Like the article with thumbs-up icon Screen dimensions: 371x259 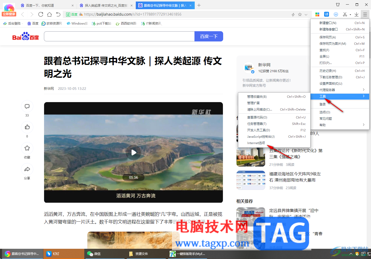pyautogui.click(x=27, y=127)
